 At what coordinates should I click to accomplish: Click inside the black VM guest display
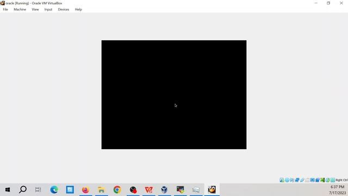174,95
